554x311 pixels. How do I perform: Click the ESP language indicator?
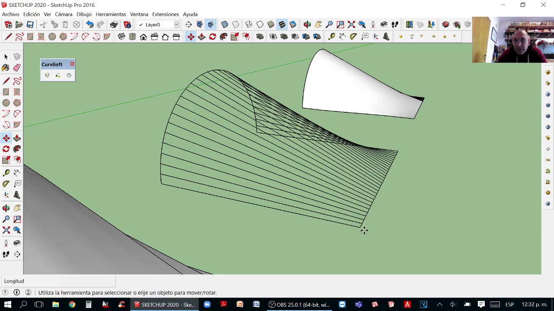click(x=509, y=305)
